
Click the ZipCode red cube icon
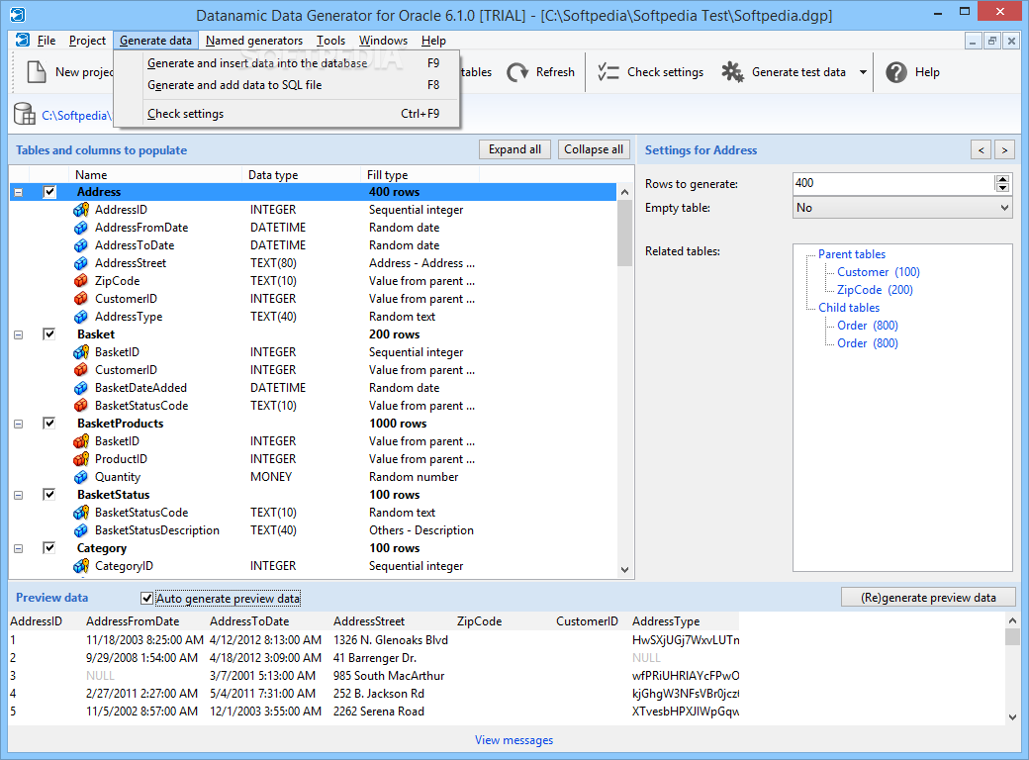pos(81,281)
